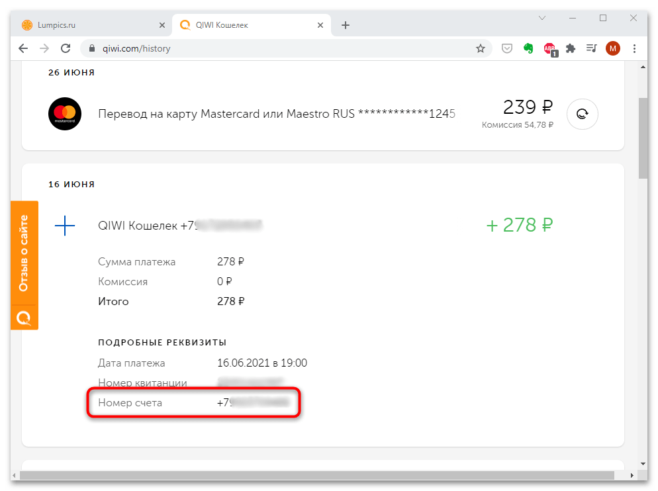Viewport: 658px width, 491px height.
Task: Open the Evernote extension
Action: coord(528,48)
